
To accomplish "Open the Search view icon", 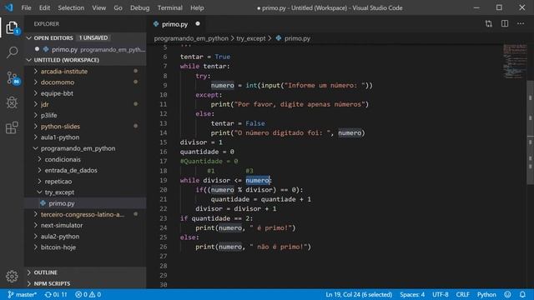I will click(12, 52).
